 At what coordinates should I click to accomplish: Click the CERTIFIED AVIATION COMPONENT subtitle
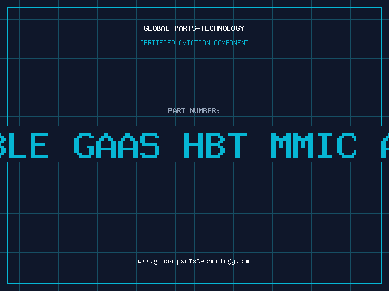point(194,43)
